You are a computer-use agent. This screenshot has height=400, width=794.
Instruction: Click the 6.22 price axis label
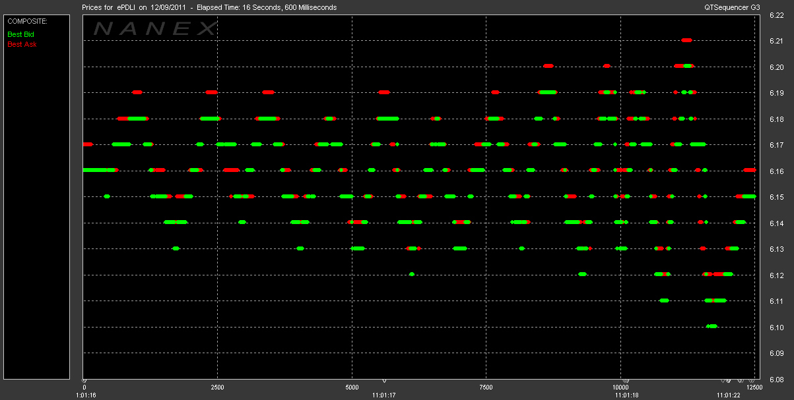pos(776,16)
